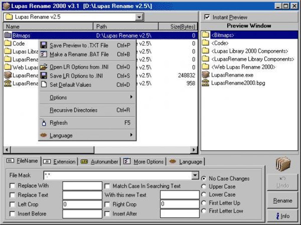The width and height of the screenshot is (301, 225).
Task: Toggle Recursive Directories menu entry
Action: coord(88,110)
